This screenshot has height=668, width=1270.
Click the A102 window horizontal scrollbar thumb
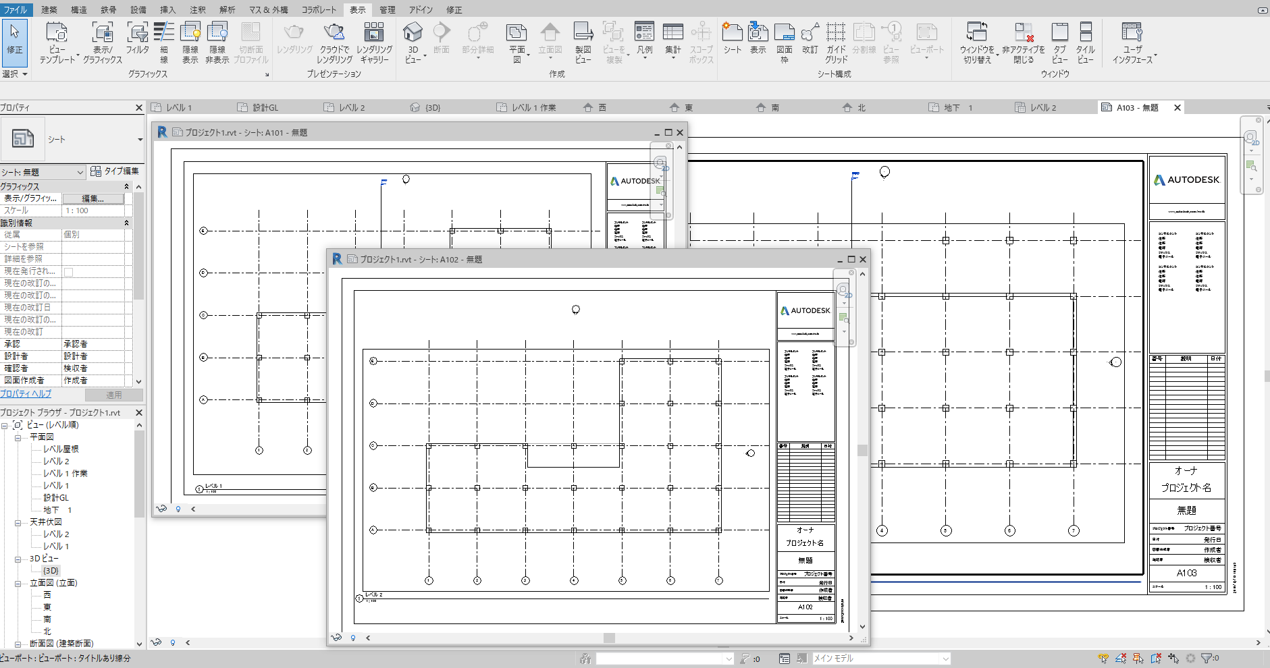coord(609,638)
